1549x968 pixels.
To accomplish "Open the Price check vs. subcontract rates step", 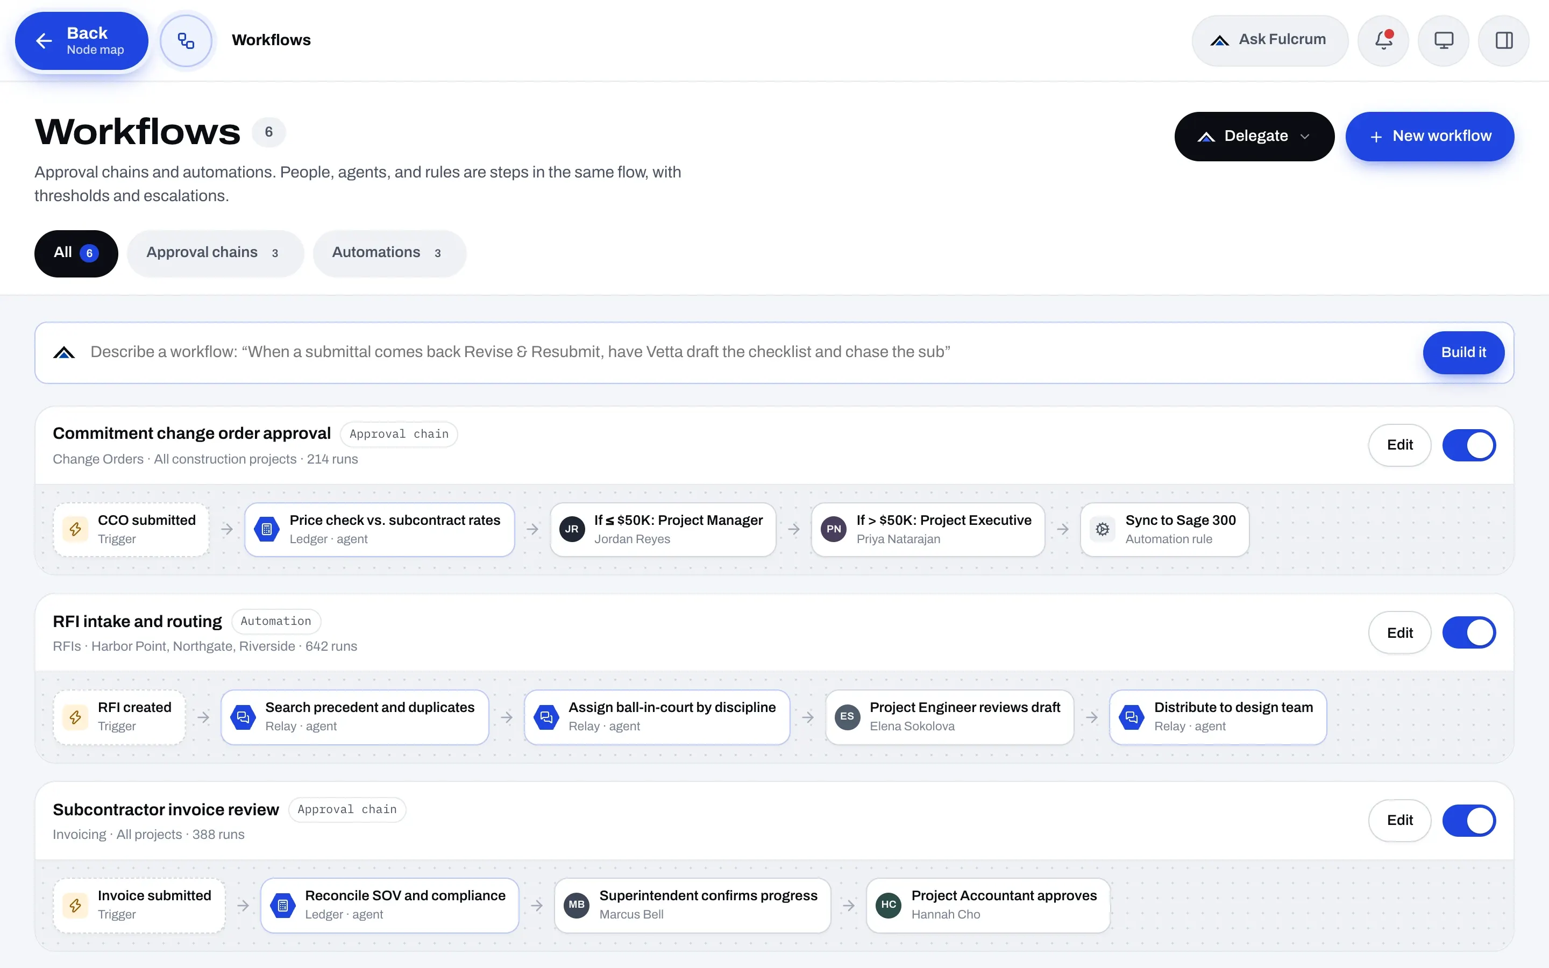I will [x=380, y=530].
